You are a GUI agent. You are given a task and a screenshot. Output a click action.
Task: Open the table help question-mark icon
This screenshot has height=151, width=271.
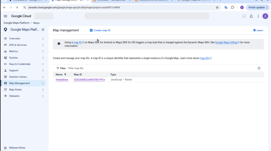[x=259, y=68]
